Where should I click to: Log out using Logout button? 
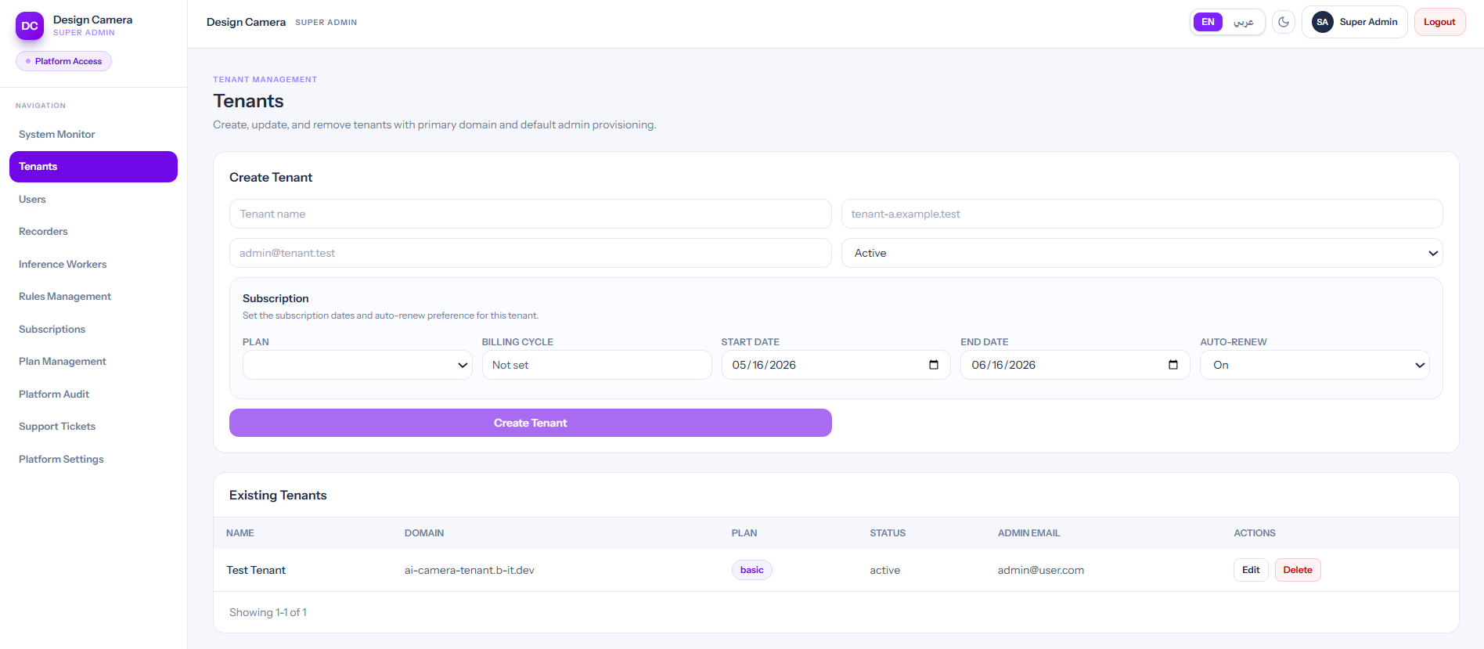pyautogui.click(x=1439, y=22)
